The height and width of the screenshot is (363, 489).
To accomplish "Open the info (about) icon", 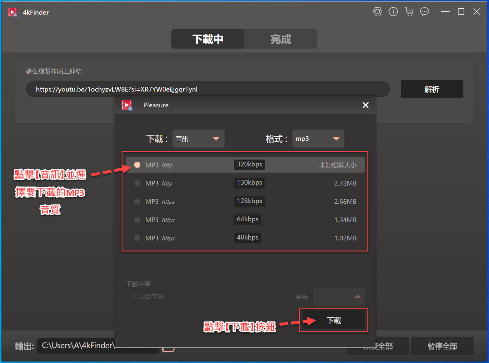I will pyautogui.click(x=393, y=12).
